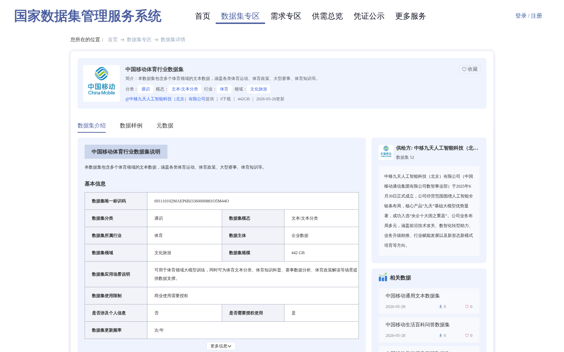Open related dataset 中国移动生活百科问答数据集
The image size is (564, 352).
(418, 325)
